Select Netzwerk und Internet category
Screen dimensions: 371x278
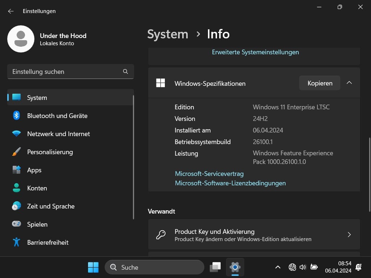[x=71, y=134]
